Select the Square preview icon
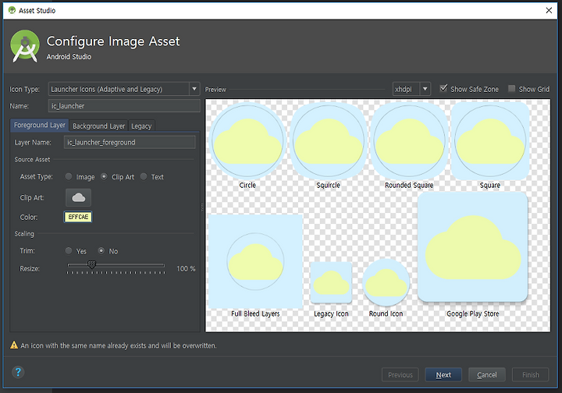 (x=490, y=141)
